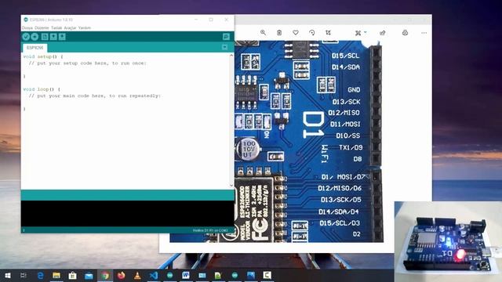Switch to Photos app in the taskbar
502x282 pixels.
tap(251, 275)
